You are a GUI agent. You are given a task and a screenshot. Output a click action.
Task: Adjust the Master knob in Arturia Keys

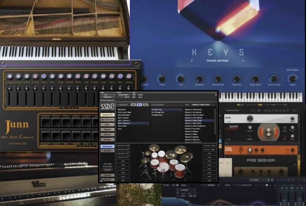coord(293,79)
